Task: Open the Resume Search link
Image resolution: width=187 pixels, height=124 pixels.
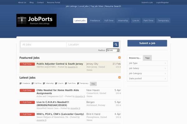Action: (113, 6)
